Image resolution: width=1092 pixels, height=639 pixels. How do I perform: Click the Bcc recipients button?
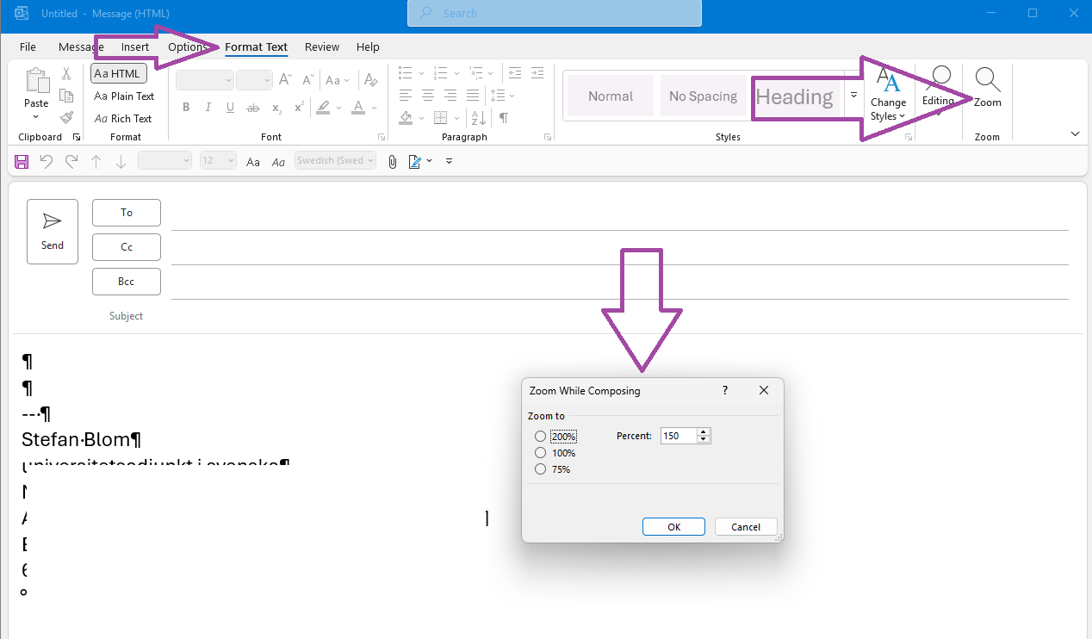pyautogui.click(x=127, y=282)
